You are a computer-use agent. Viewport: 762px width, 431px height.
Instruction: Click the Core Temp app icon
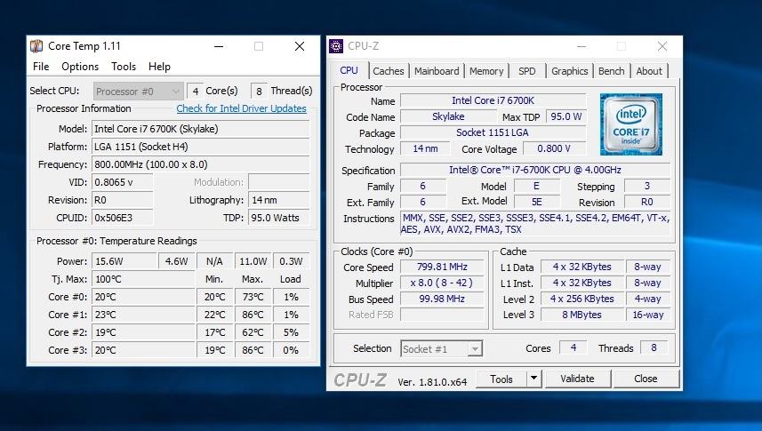36,46
